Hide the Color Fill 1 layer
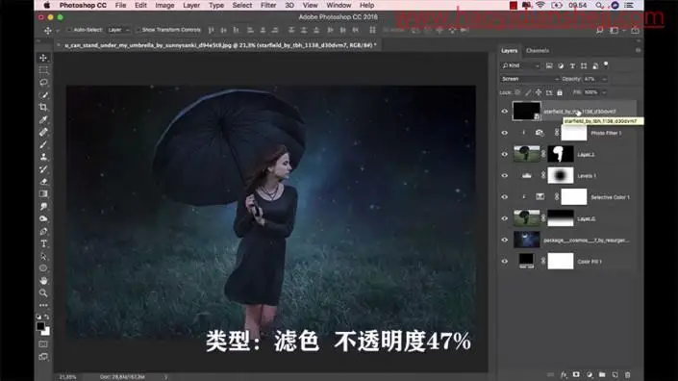This screenshot has height=381, width=678. tap(505, 261)
